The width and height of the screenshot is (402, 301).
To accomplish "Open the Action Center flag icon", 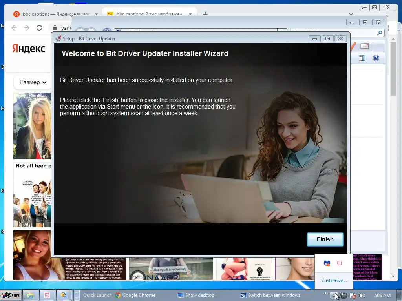I will coord(353,296).
